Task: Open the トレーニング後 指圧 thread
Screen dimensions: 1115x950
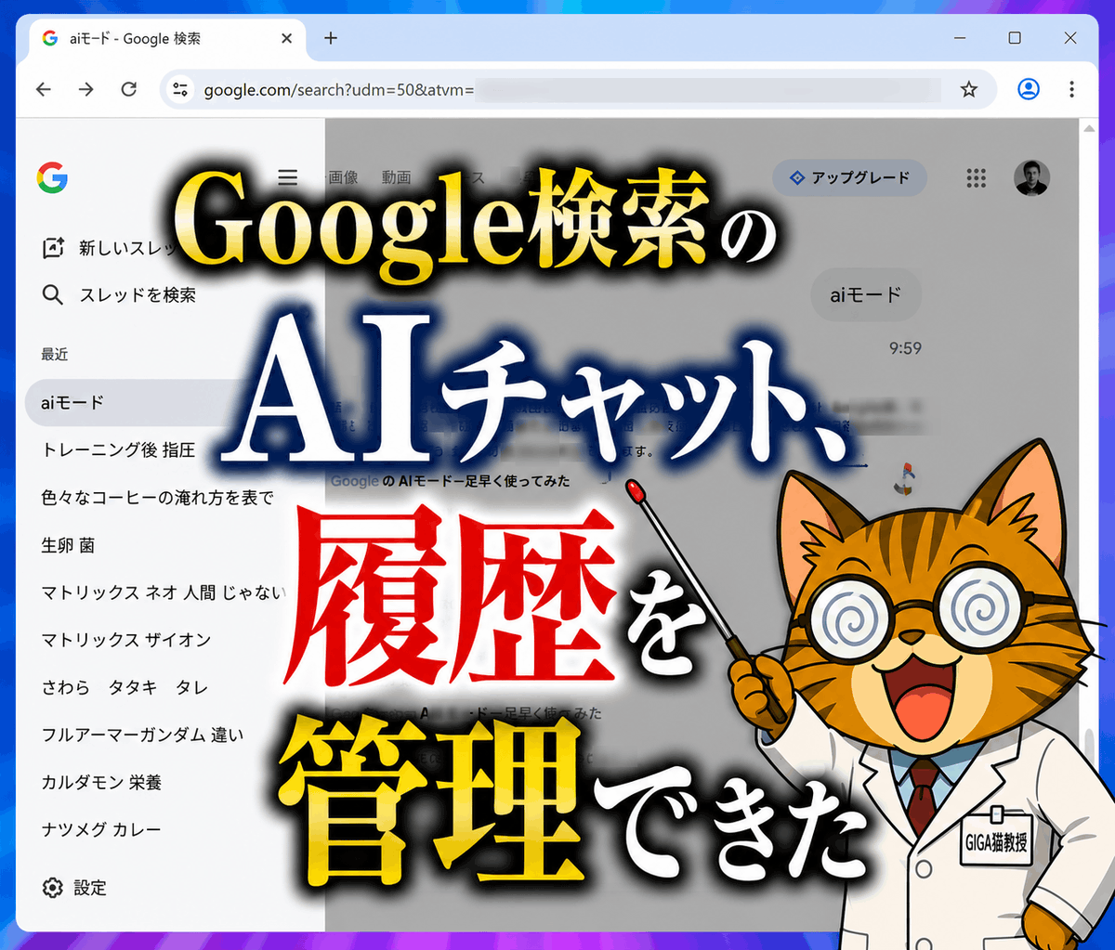Action: pyautogui.click(x=118, y=450)
